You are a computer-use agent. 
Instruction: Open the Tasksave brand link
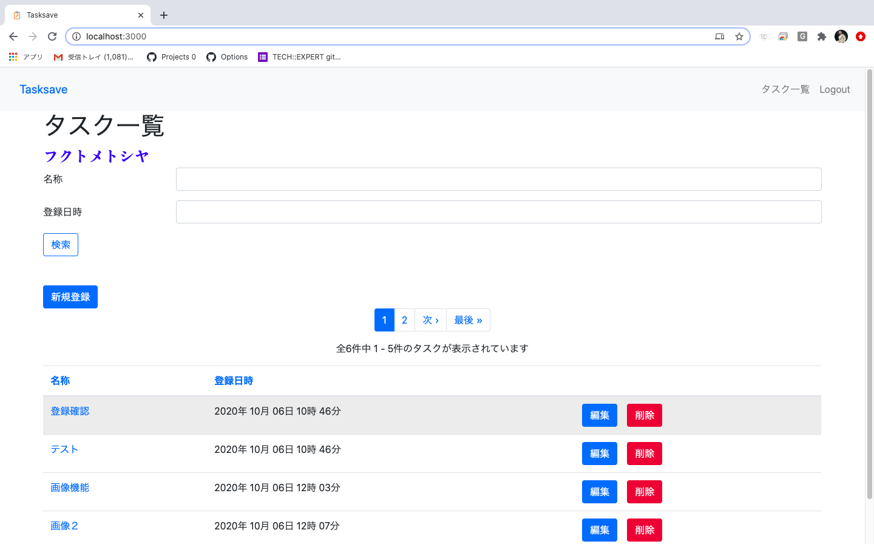44,89
